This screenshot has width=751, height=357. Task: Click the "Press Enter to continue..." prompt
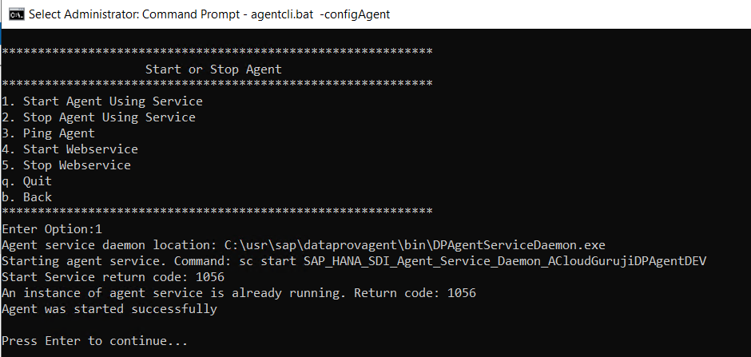(95, 341)
